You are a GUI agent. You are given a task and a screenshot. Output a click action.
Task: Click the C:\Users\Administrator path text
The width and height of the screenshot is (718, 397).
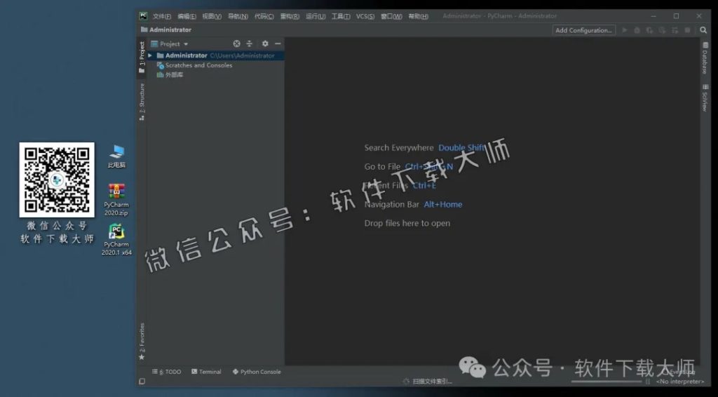tap(242, 55)
